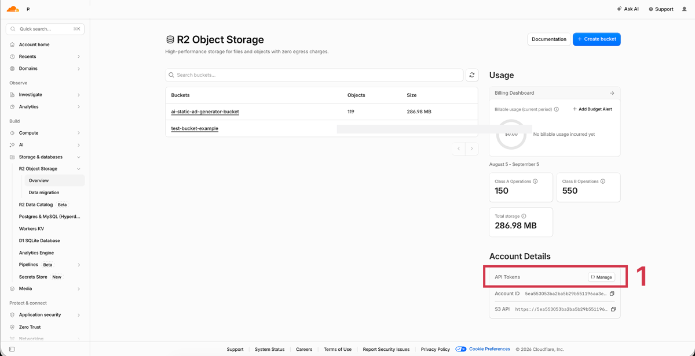Open Data migration page
This screenshot has height=356, width=695.
click(x=44, y=192)
